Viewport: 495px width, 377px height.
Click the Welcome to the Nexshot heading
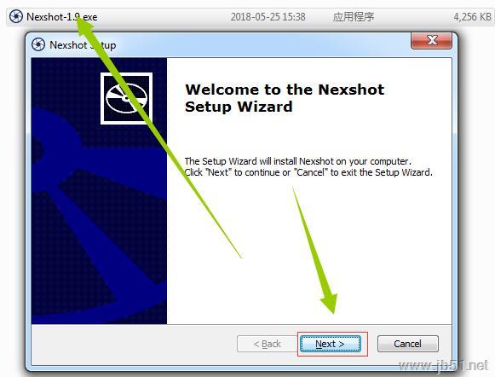point(285,90)
